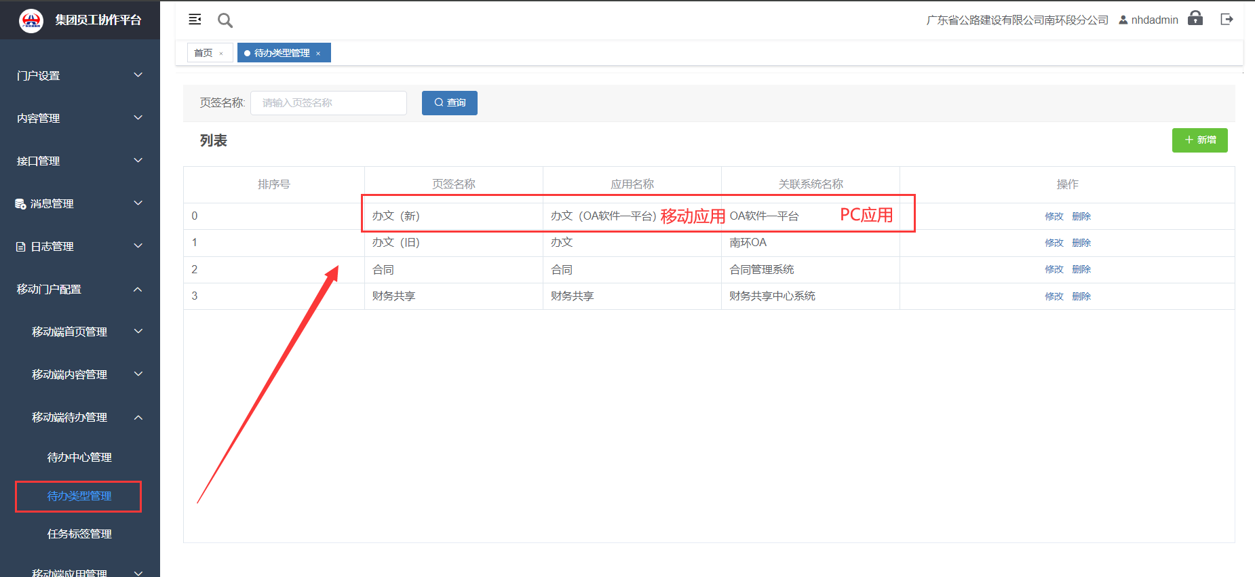Click the platform logo icon
The height and width of the screenshot is (577, 1255).
[x=31, y=20]
